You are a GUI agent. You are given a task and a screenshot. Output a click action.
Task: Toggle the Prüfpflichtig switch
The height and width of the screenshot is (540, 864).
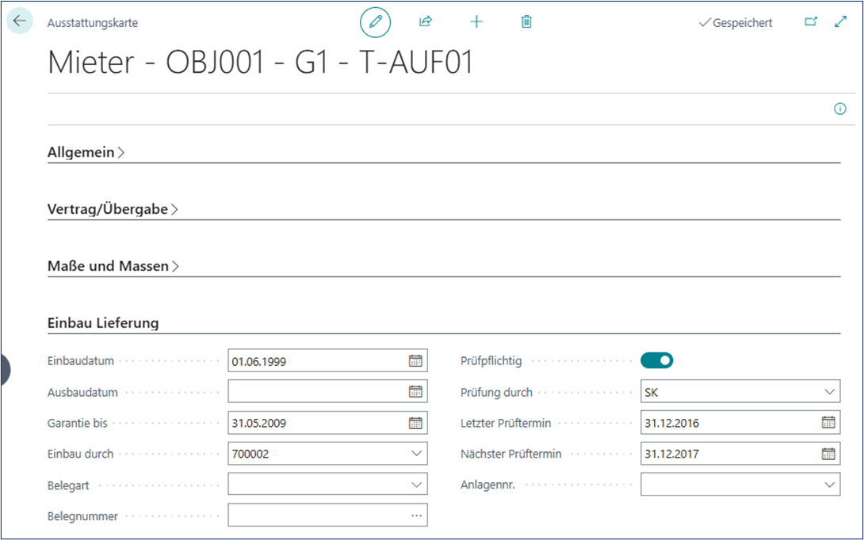(x=656, y=360)
